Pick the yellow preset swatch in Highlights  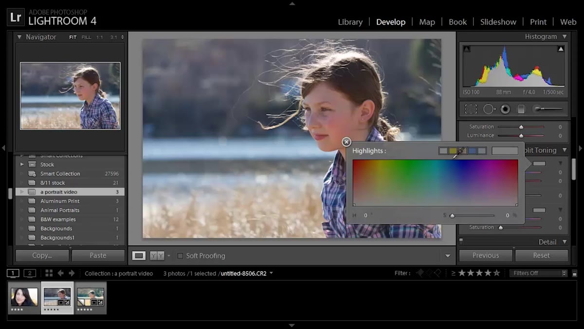(453, 151)
